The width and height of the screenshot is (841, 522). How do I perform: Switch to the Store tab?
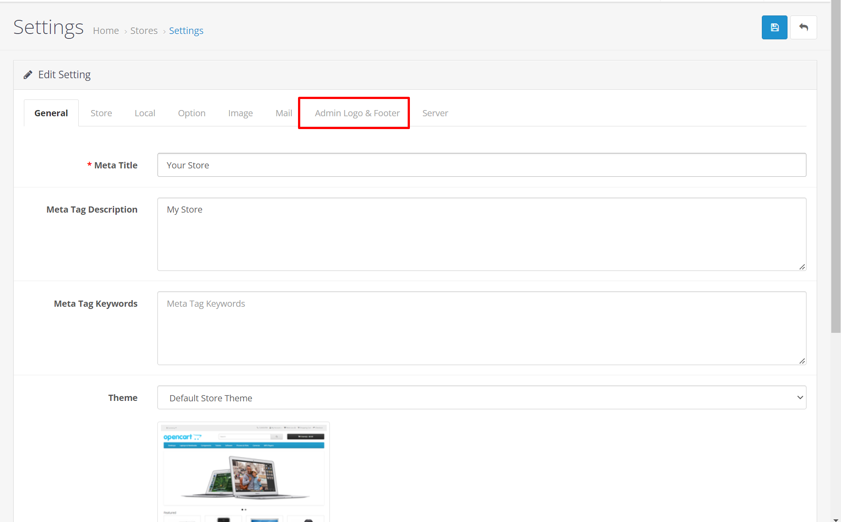tap(101, 113)
